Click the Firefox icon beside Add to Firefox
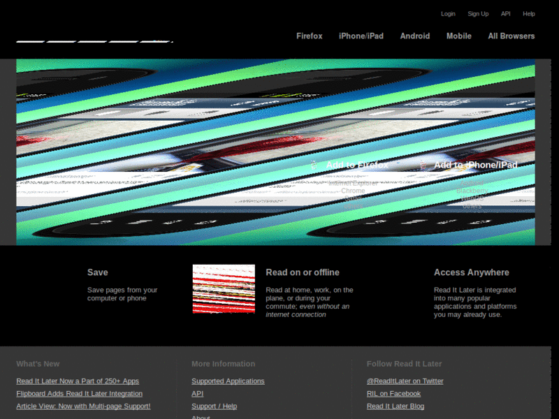This screenshot has width=559, height=419. pyautogui.click(x=314, y=165)
